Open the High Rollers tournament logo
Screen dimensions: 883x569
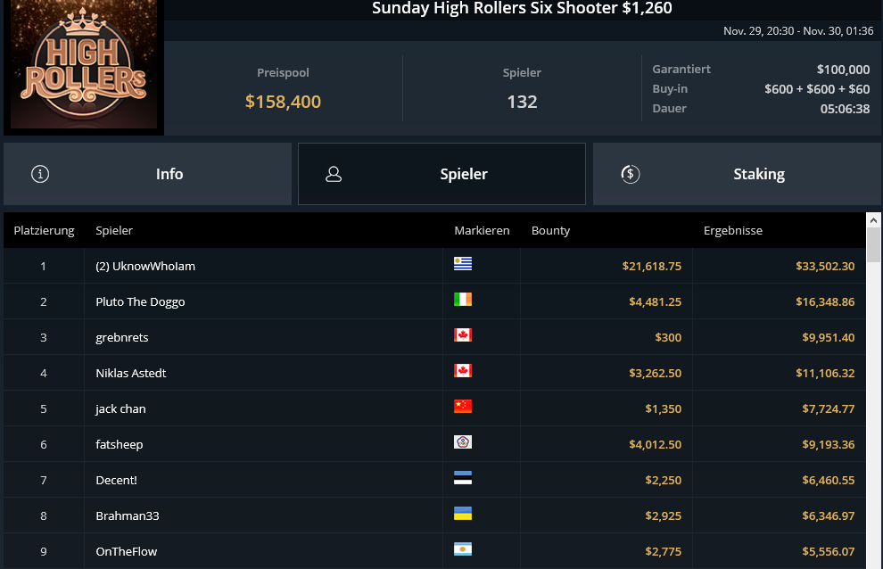click(x=84, y=66)
